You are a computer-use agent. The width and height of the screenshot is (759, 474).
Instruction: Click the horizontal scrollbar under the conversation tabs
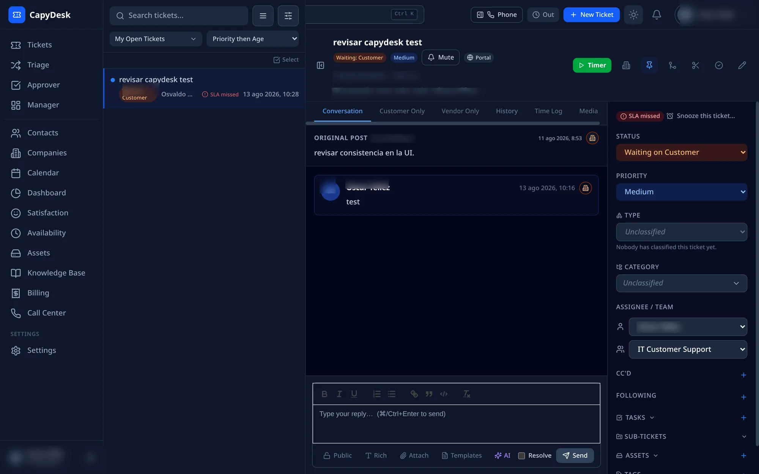[x=453, y=123]
